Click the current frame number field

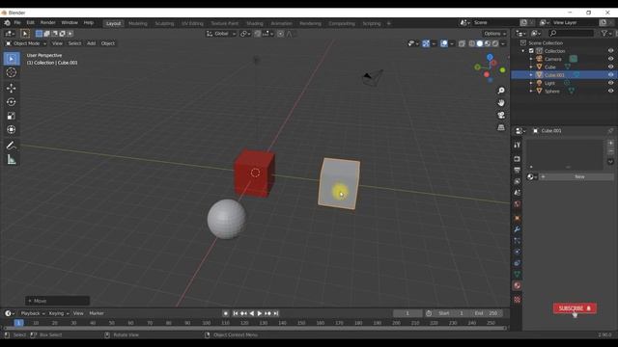407,313
